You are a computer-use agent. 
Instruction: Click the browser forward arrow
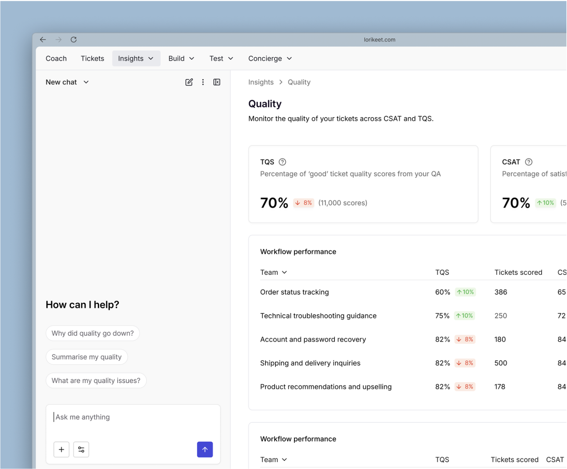click(x=58, y=40)
